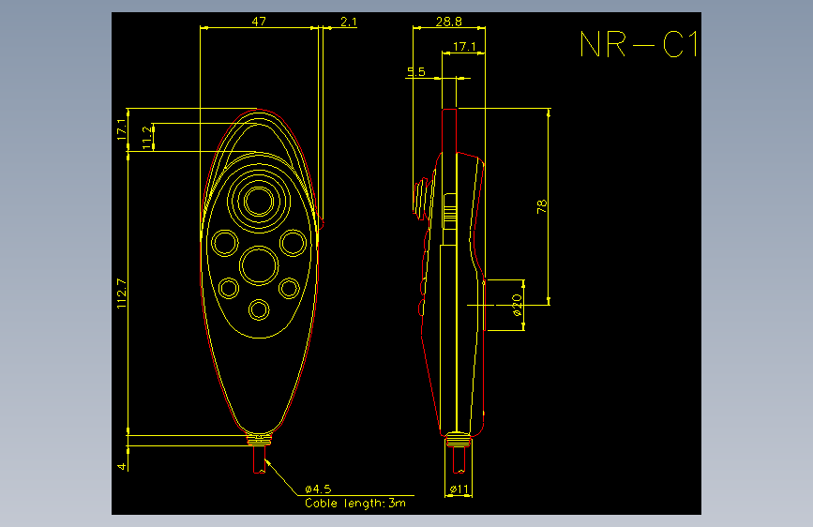Select the rotated 11.2 dimension label

click(147, 138)
